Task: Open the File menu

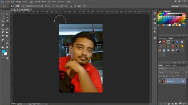Action: [x=8, y=2]
